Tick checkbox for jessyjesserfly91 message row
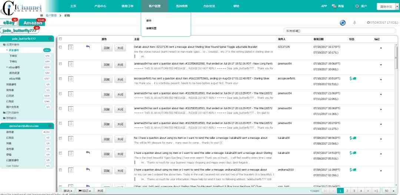 coord(60,78)
